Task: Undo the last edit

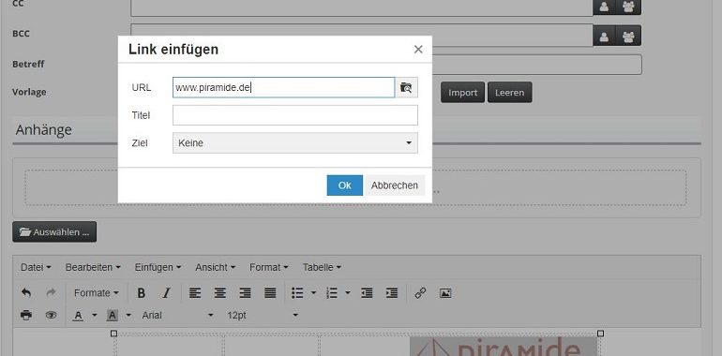Action: point(26,293)
